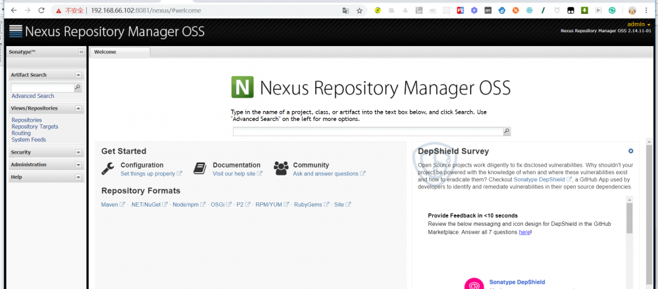Click the main search box magnifier icon
Image resolution: width=658 pixels, height=289 pixels.
click(507, 131)
